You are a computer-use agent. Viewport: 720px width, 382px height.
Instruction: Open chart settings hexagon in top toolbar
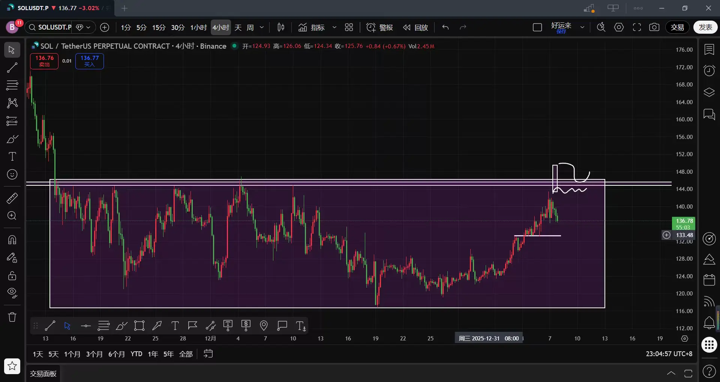click(x=619, y=27)
